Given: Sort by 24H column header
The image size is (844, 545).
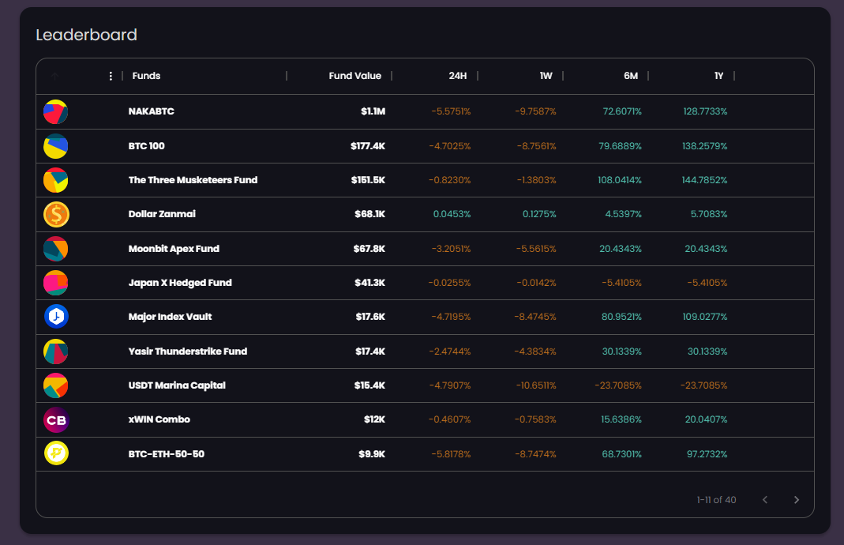Looking at the screenshot, I should point(457,76).
